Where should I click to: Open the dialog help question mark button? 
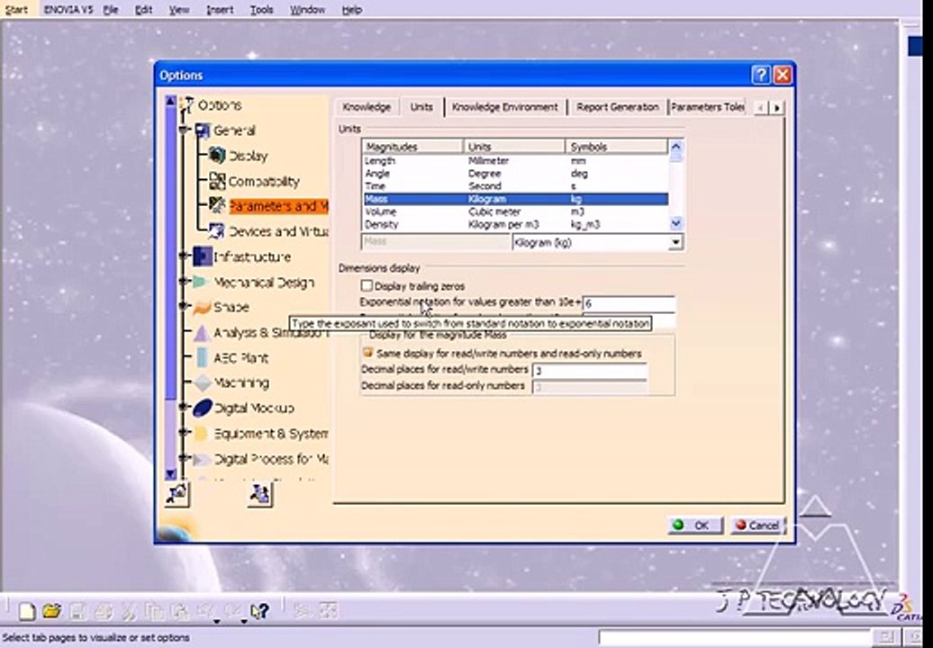coord(760,75)
